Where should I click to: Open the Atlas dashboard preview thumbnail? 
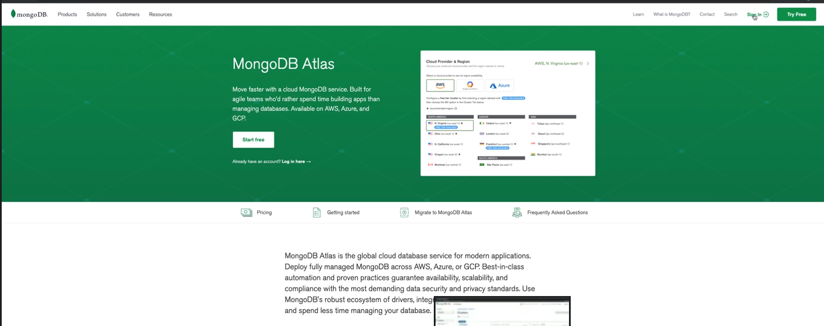(502, 311)
